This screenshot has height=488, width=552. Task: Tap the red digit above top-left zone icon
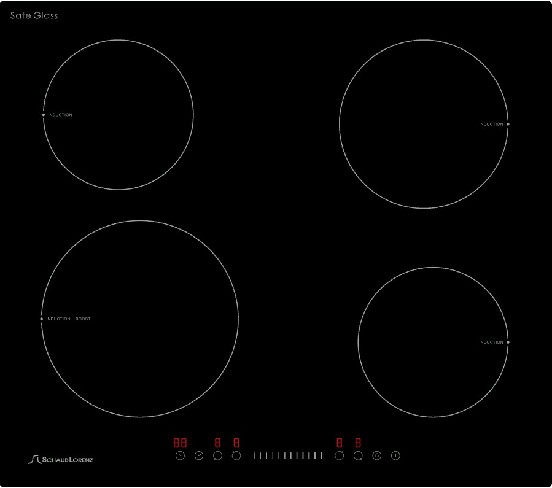[x=236, y=442]
